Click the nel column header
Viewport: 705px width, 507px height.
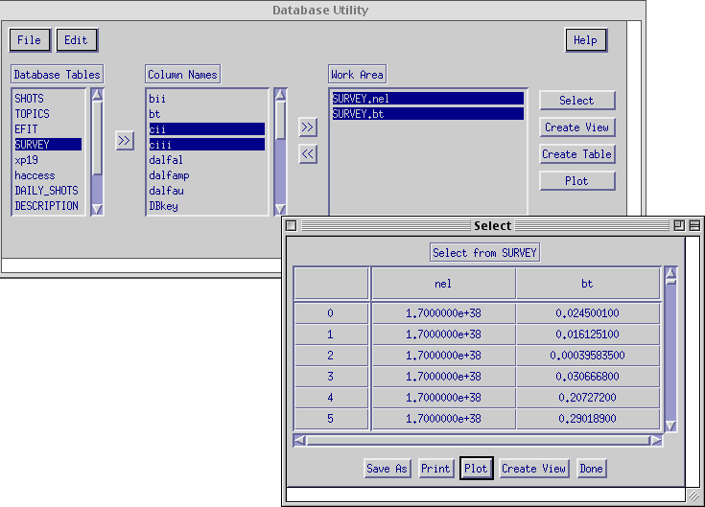coord(443,284)
